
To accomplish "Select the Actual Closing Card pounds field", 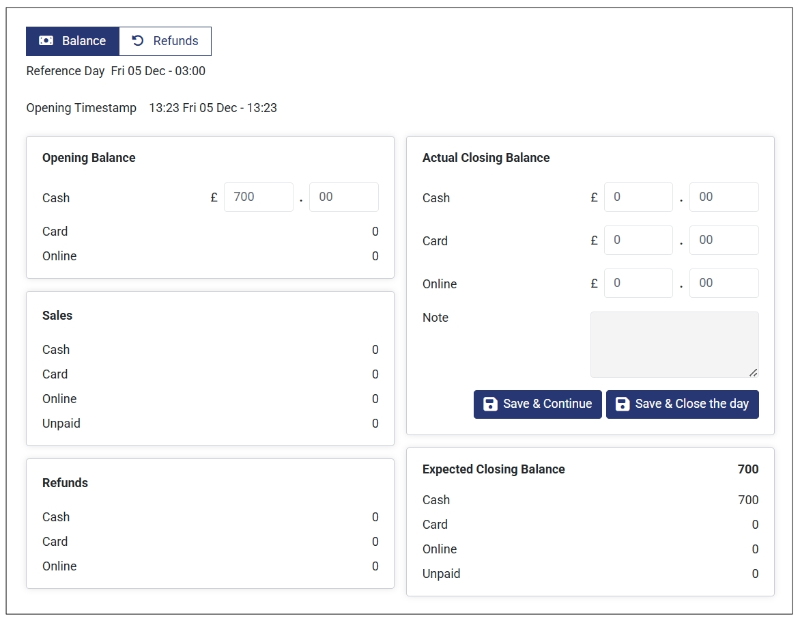I will pos(638,240).
